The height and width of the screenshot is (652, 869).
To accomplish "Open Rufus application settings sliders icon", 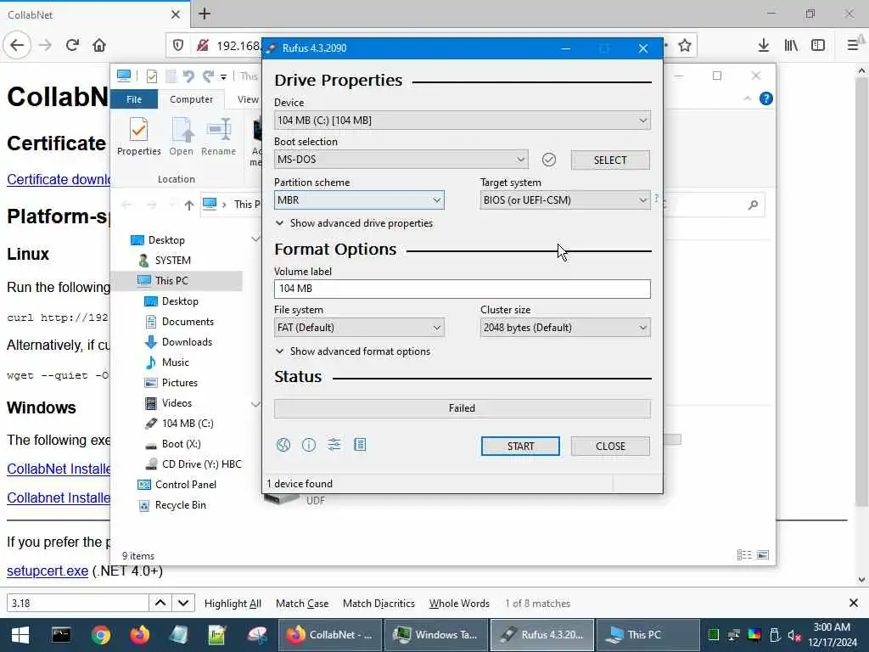I will (x=334, y=445).
